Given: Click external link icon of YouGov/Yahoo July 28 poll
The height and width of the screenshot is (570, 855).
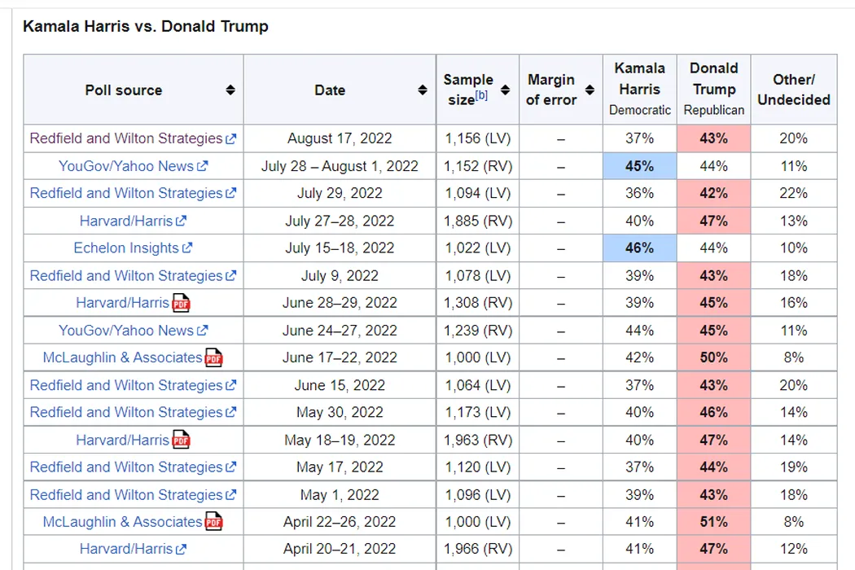Looking at the screenshot, I should coord(203,166).
